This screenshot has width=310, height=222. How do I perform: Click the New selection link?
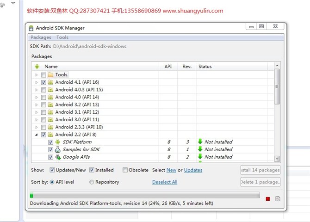point(171,170)
